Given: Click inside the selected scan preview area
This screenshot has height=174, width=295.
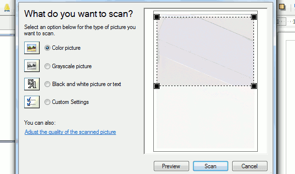Looking at the screenshot, I should coord(205,52).
